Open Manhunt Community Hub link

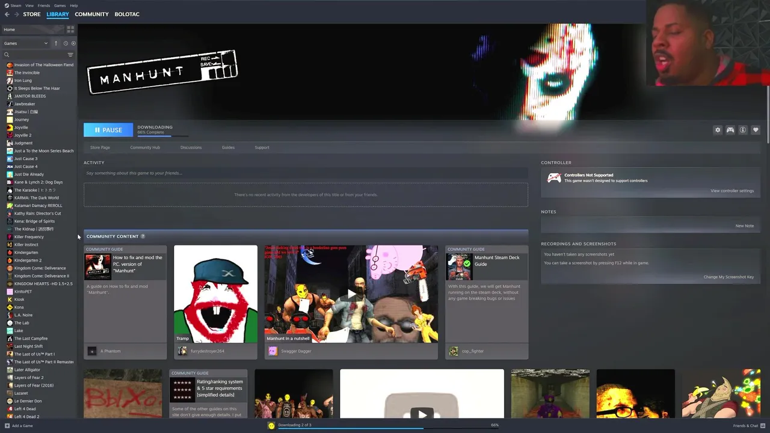pyautogui.click(x=145, y=147)
